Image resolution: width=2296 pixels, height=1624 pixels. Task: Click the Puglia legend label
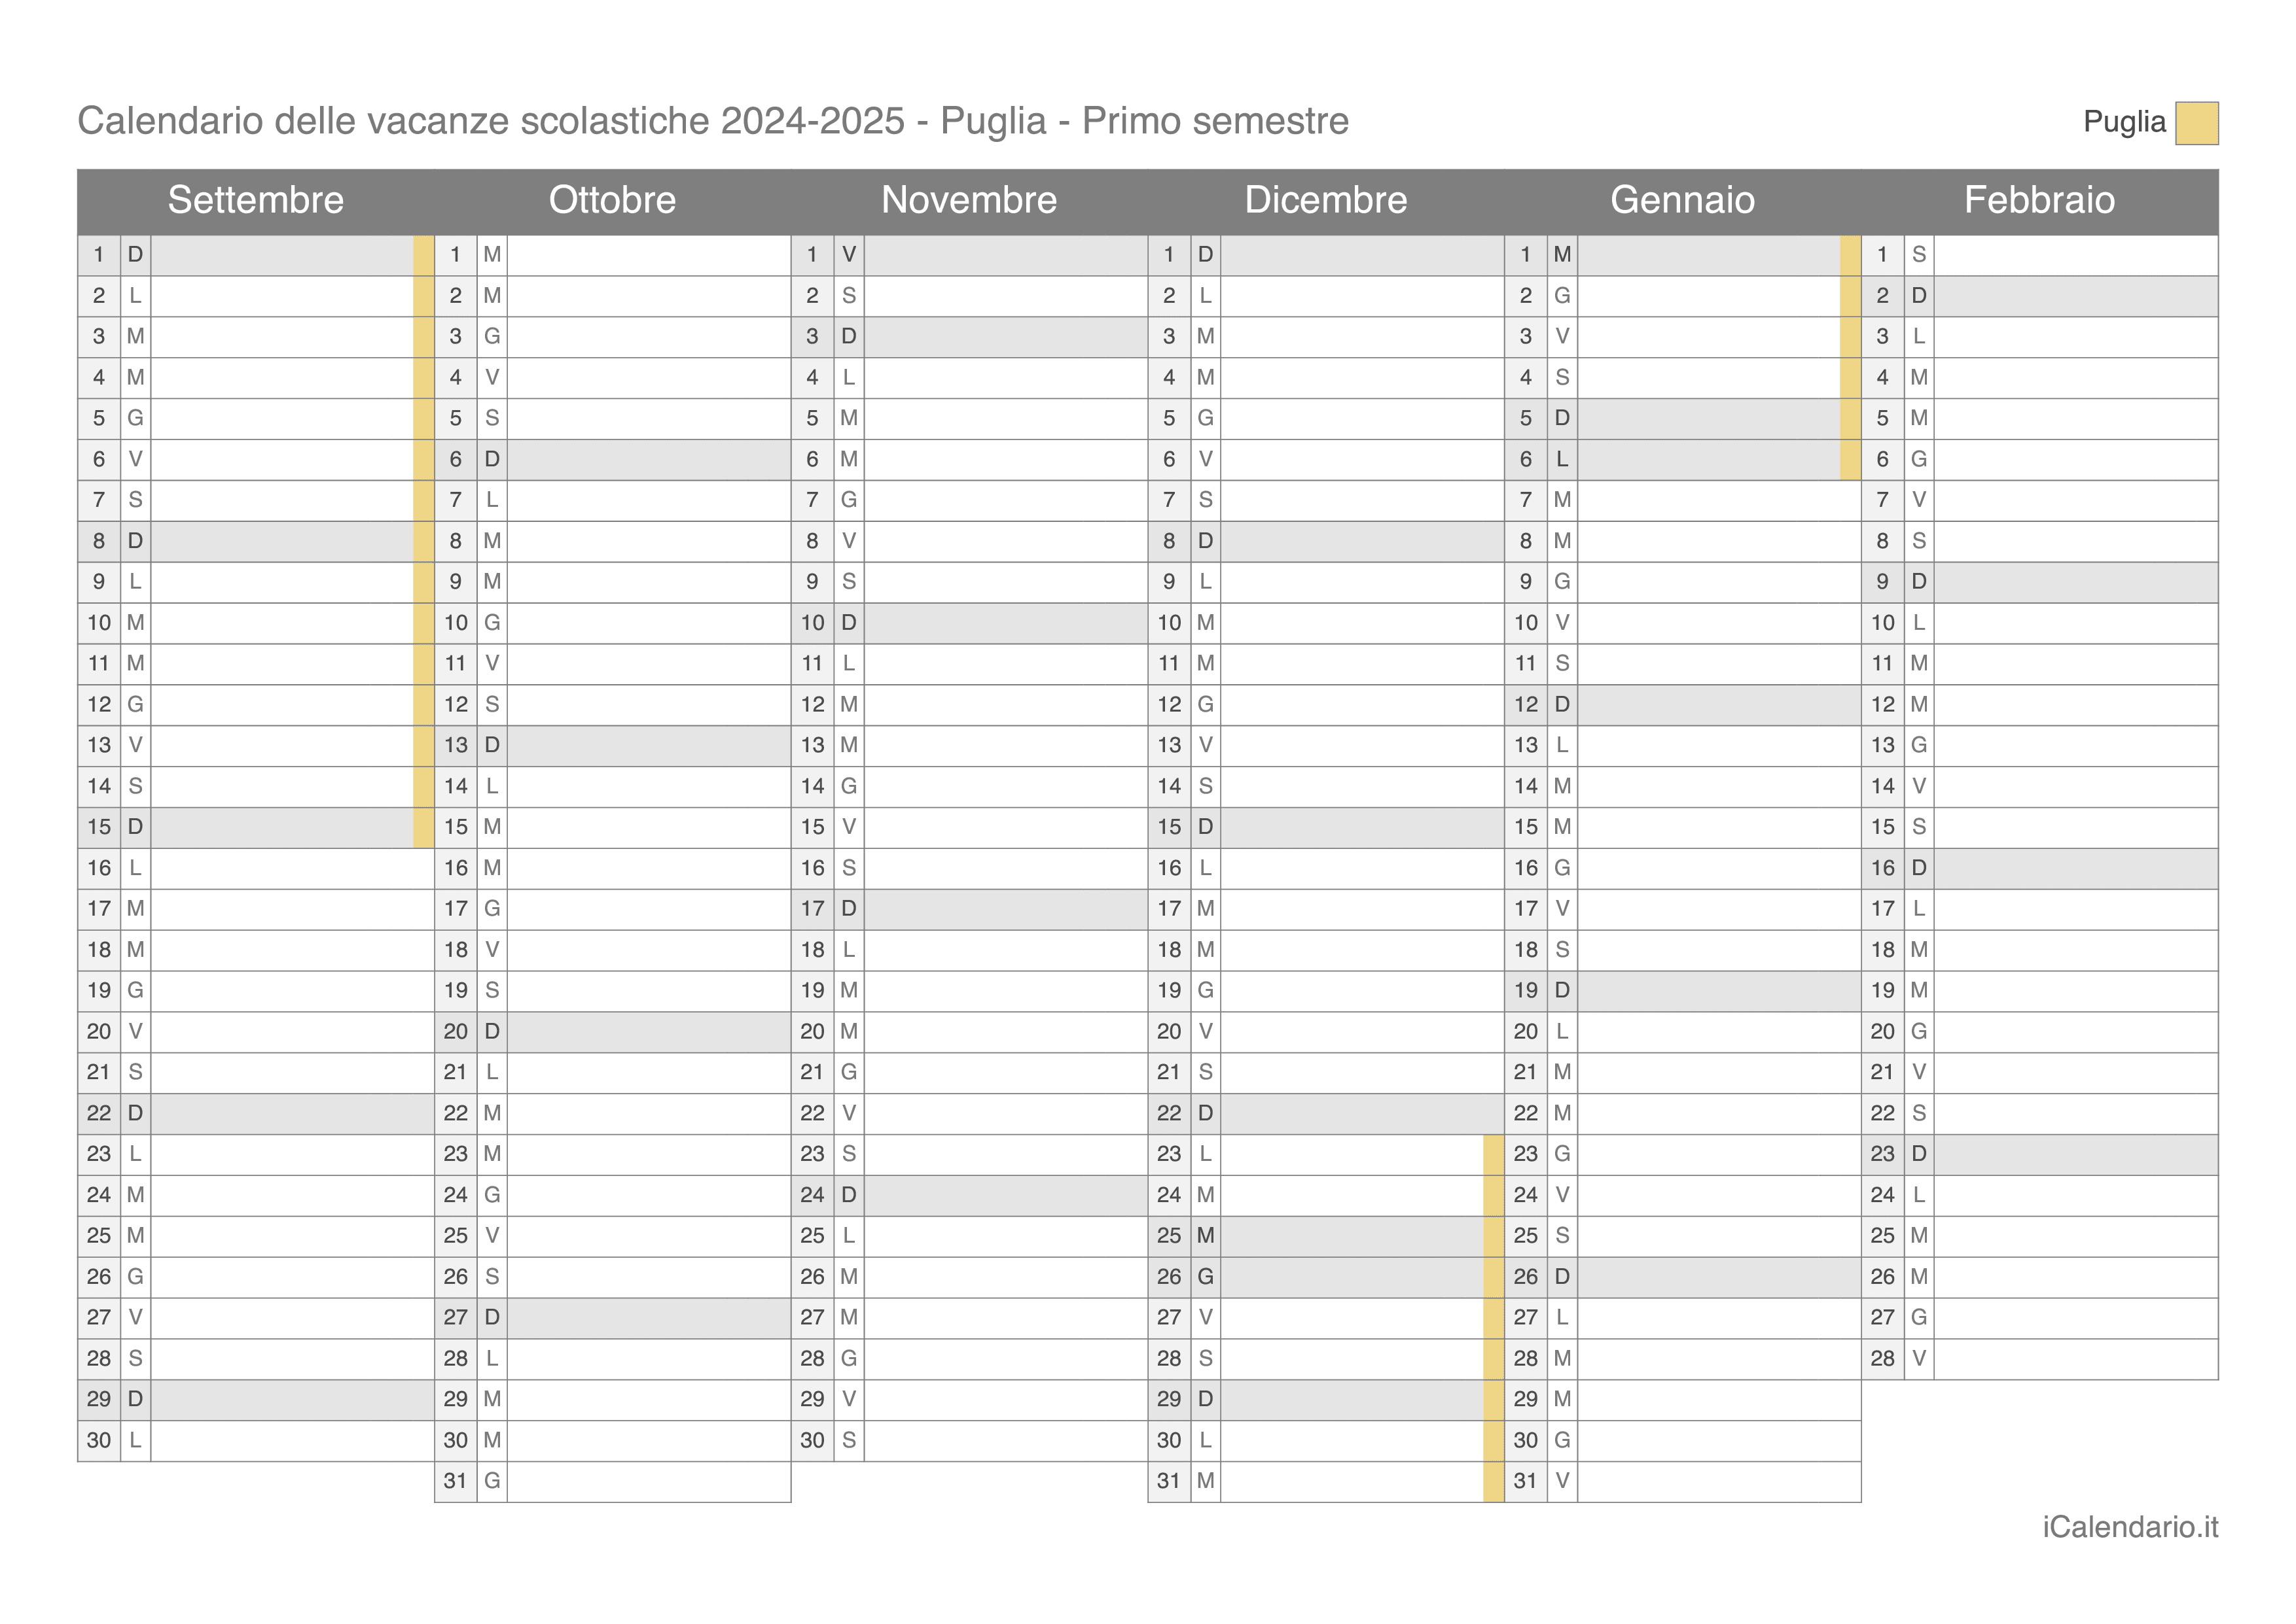(2124, 122)
